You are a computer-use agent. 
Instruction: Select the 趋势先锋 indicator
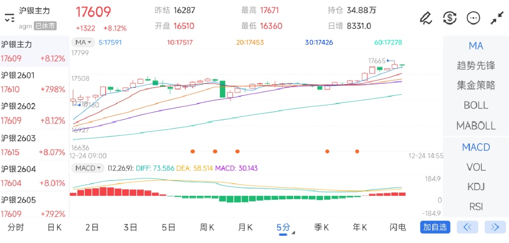[x=476, y=66]
